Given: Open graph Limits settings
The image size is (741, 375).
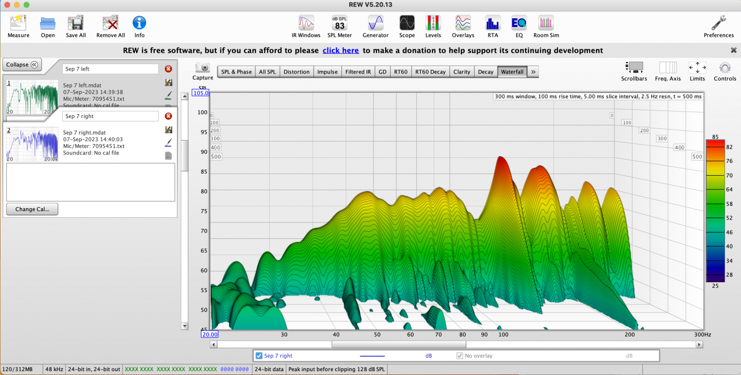Looking at the screenshot, I should 697,72.
